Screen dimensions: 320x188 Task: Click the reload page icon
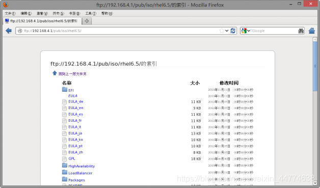(233, 31)
